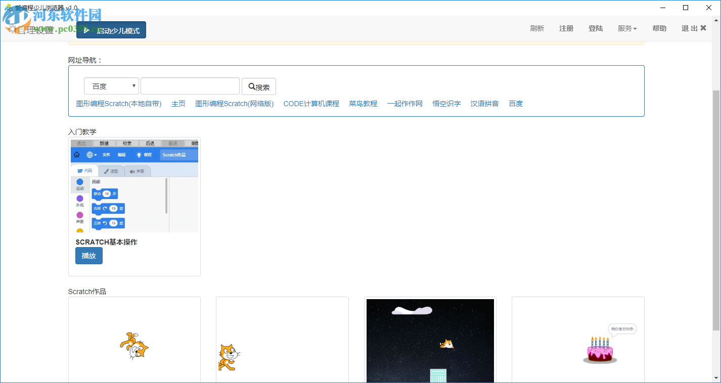Viewport: 721px width, 383px height.
Task: Open the 注册 registration page
Action: tap(566, 28)
